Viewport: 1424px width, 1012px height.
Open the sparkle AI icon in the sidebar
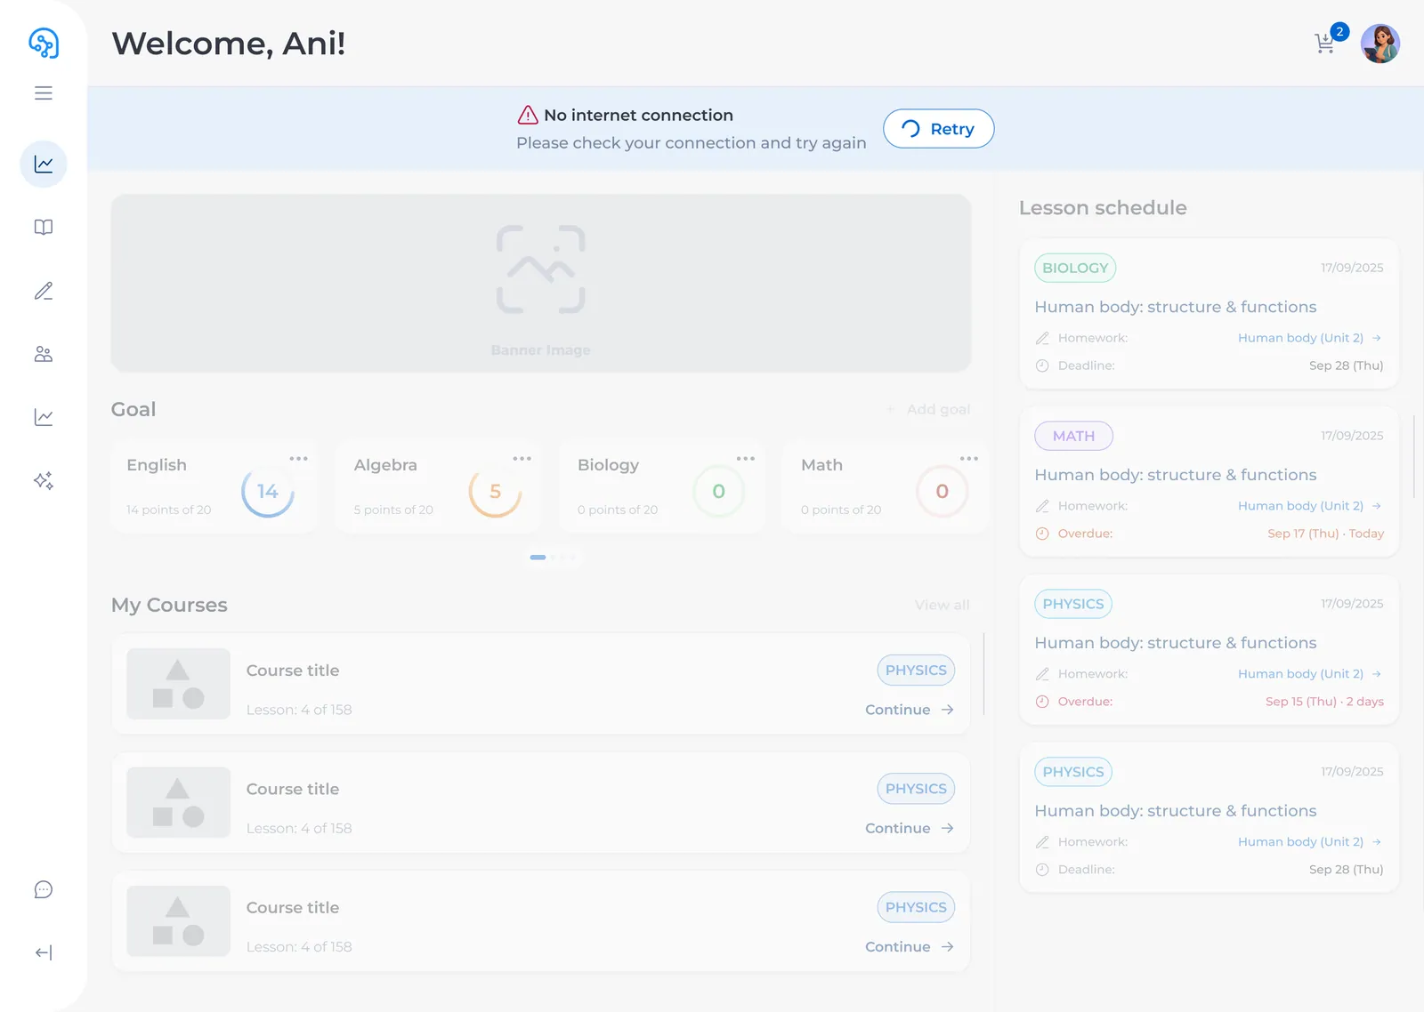44,481
